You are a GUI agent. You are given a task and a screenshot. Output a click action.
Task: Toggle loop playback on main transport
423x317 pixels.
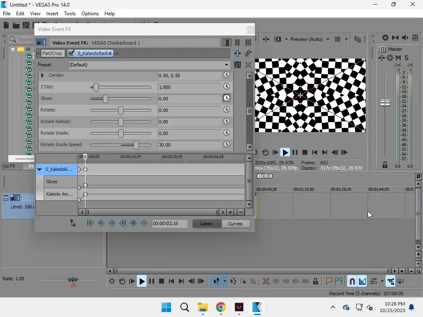coord(122,281)
